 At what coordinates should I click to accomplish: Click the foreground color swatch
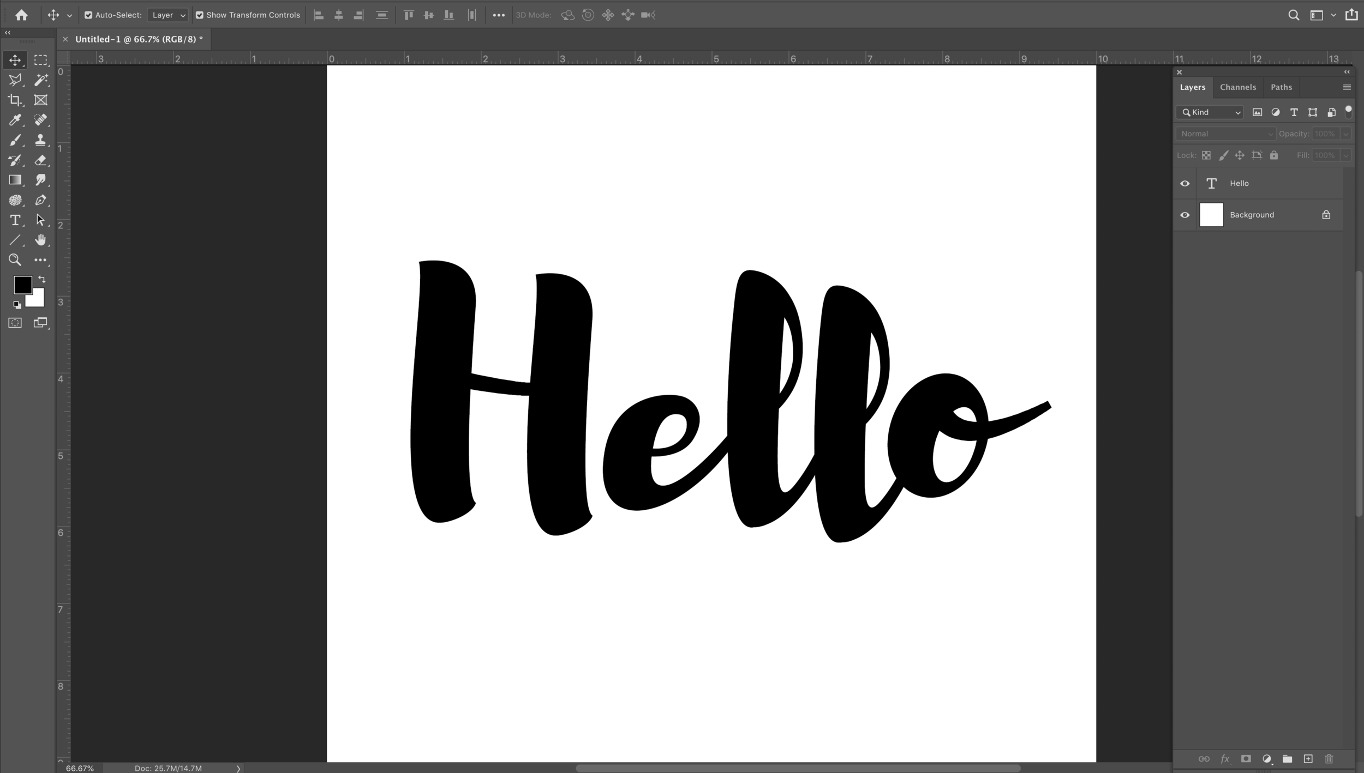click(x=22, y=285)
